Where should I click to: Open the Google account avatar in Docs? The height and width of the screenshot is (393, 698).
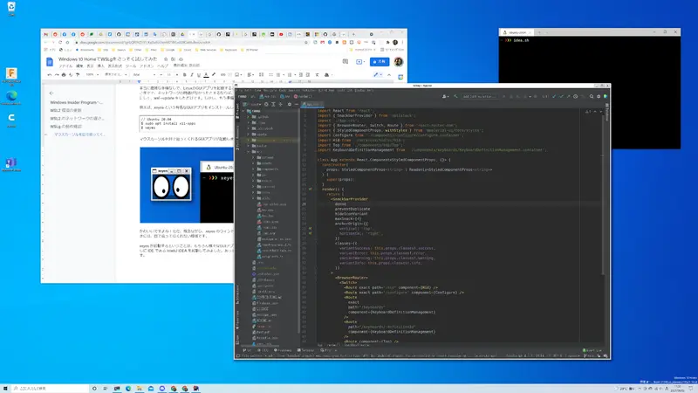[x=399, y=61]
